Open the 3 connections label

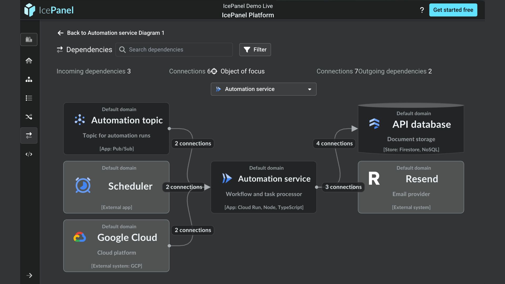coord(343,187)
